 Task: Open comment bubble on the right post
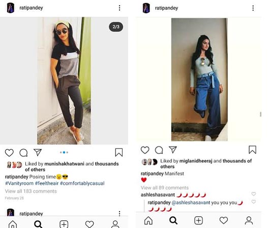pyautogui.click(x=159, y=150)
